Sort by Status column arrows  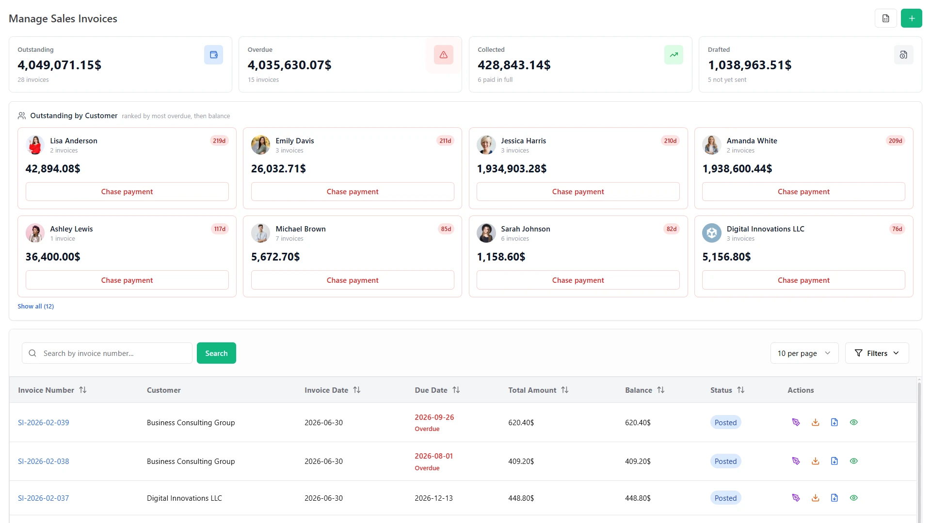click(741, 390)
